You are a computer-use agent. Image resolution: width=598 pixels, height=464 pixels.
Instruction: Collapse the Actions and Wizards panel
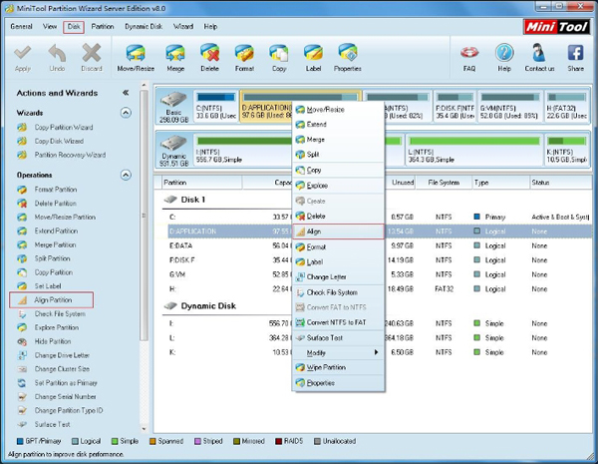pyautogui.click(x=126, y=93)
